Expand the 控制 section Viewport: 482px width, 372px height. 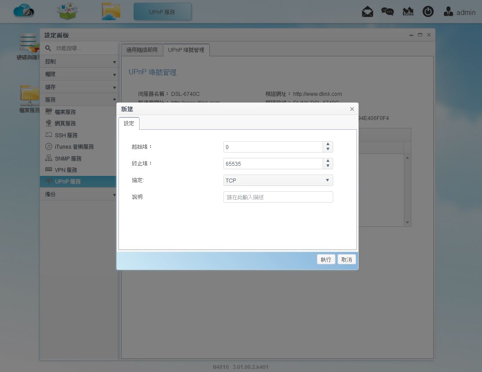click(x=79, y=62)
